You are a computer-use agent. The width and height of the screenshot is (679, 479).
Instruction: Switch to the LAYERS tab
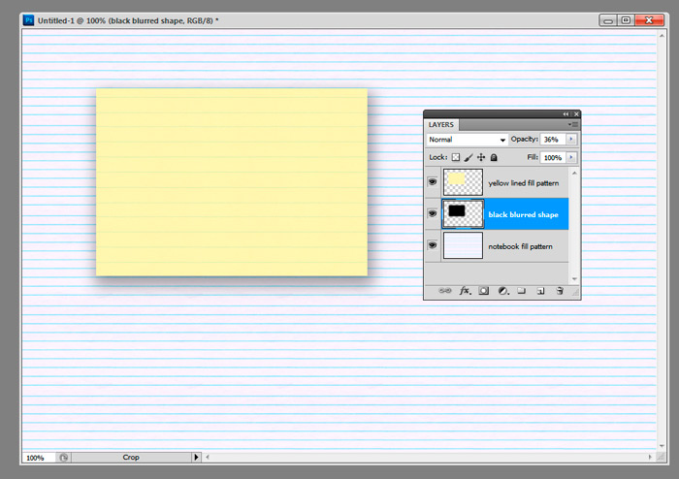click(441, 124)
